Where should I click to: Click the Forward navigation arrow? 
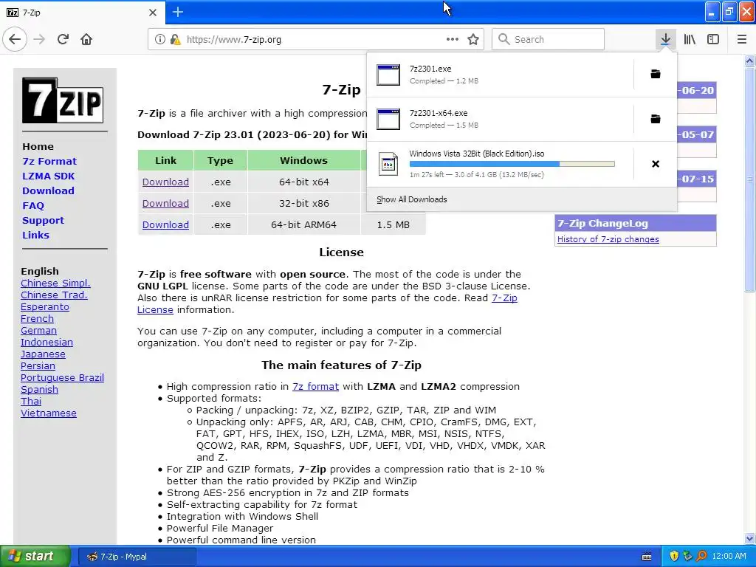(39, 39)
